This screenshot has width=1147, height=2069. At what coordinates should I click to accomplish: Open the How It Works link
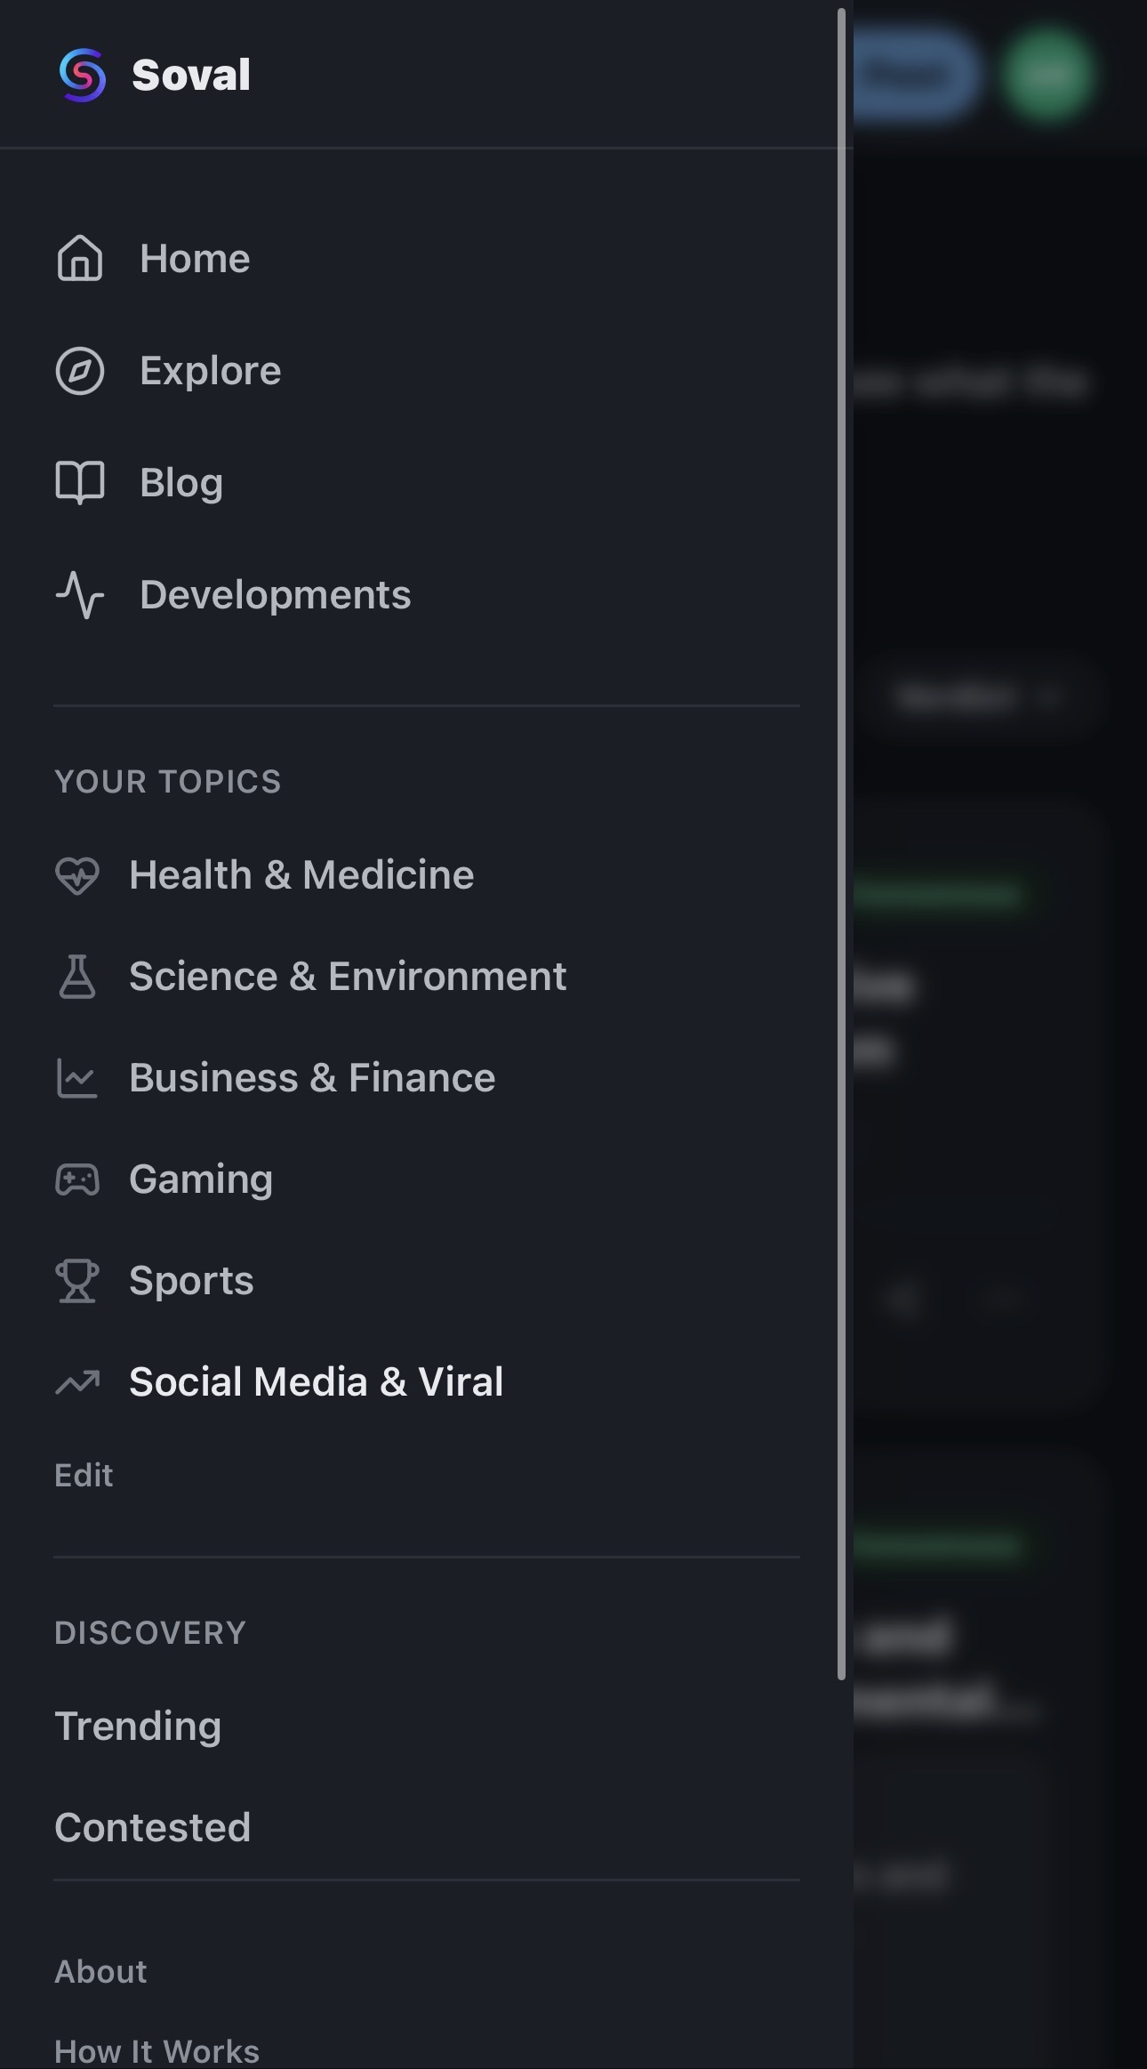tap(156, 2051)
